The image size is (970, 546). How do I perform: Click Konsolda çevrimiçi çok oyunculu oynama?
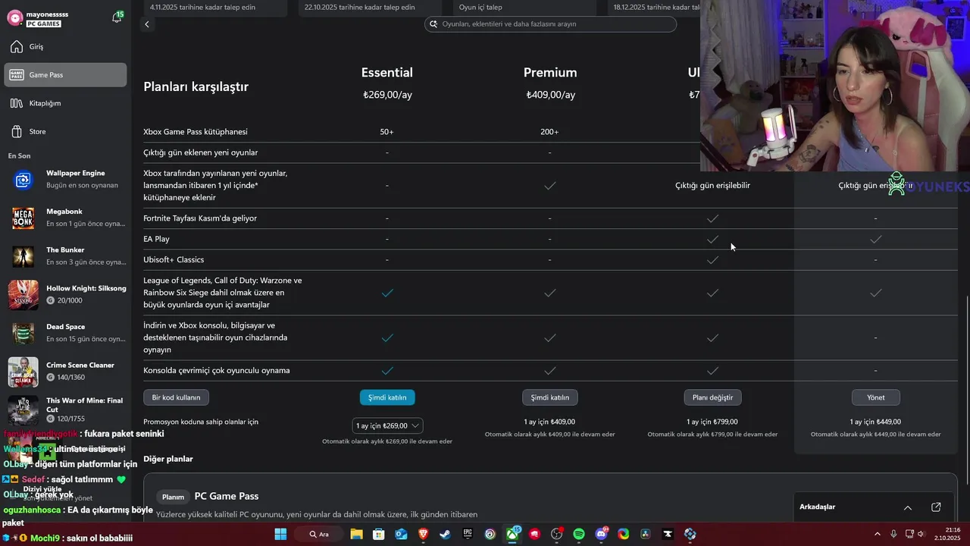point(217,371)
